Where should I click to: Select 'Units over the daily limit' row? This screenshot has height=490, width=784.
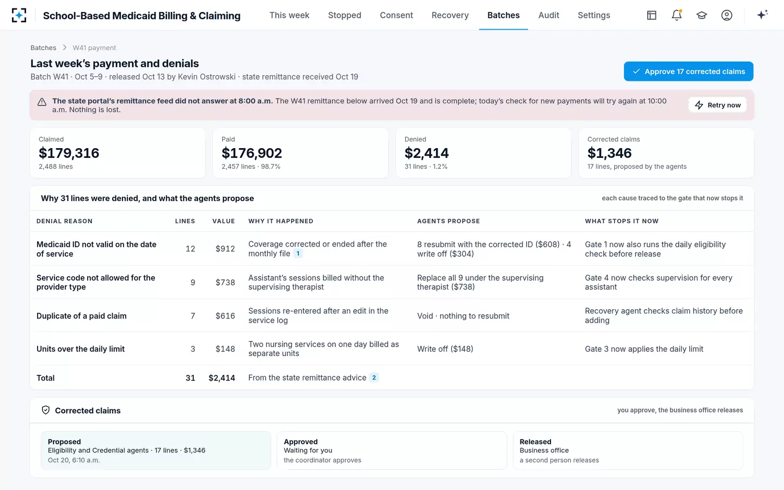pos(392,349)
